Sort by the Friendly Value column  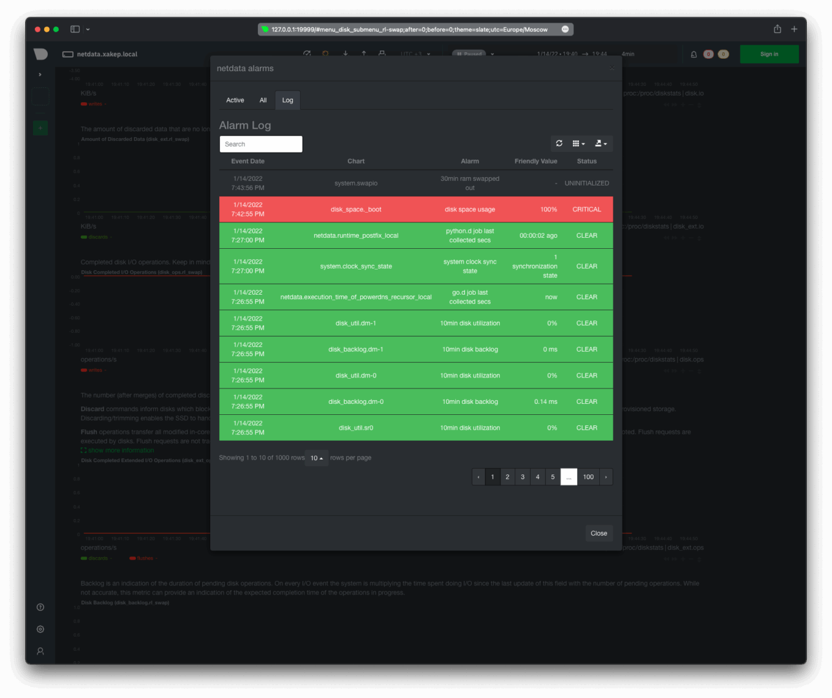(x=536, y=161)
